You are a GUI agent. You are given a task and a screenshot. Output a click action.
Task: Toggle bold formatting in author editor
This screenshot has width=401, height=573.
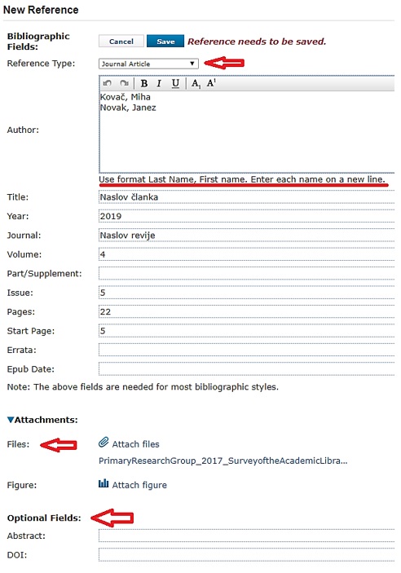(x=144, y=84)
